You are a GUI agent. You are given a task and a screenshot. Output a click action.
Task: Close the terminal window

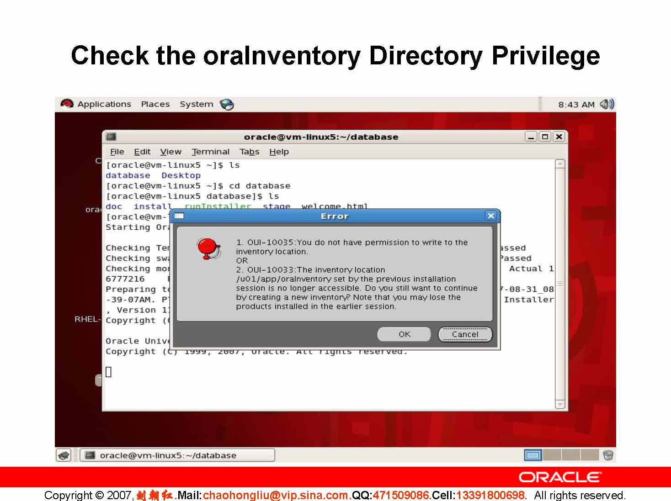pyautogui.click(x=559, y=137)
